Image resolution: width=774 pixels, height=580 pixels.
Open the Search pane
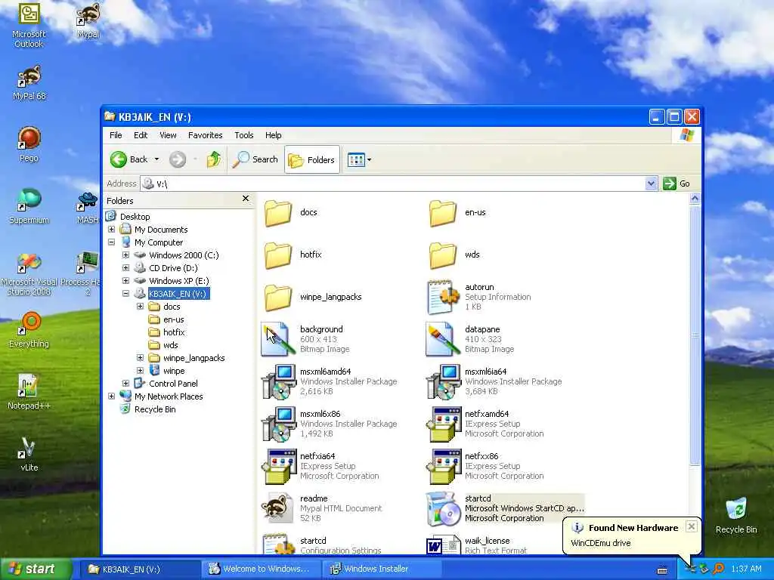255,159
